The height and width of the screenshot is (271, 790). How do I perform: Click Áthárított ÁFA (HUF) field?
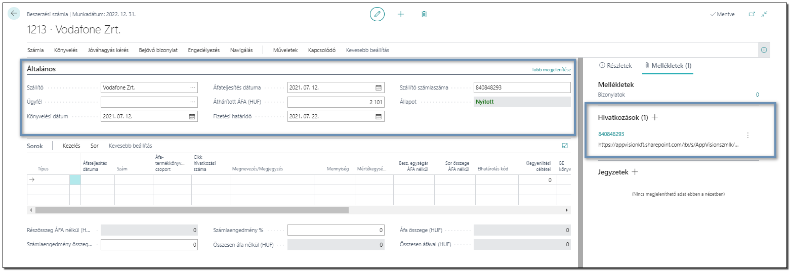point(336,102)
